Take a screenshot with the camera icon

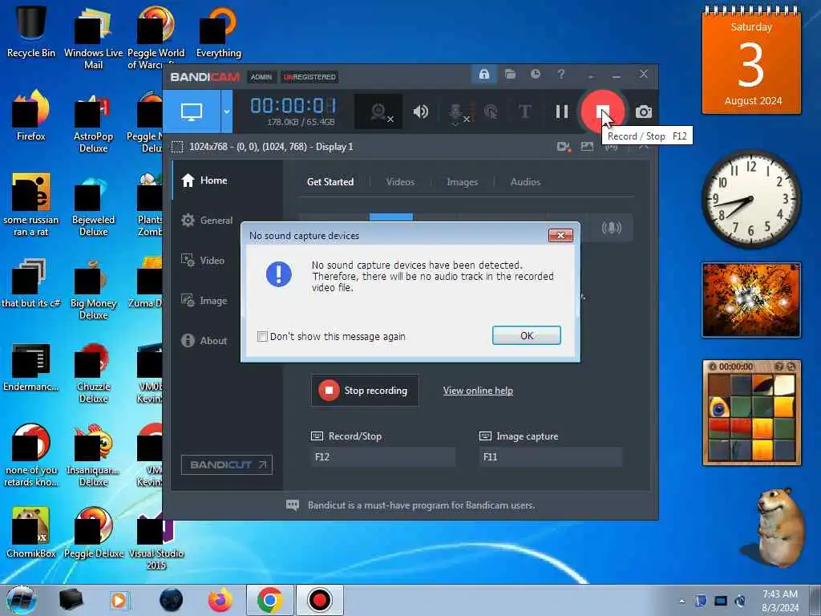[644, 111]
